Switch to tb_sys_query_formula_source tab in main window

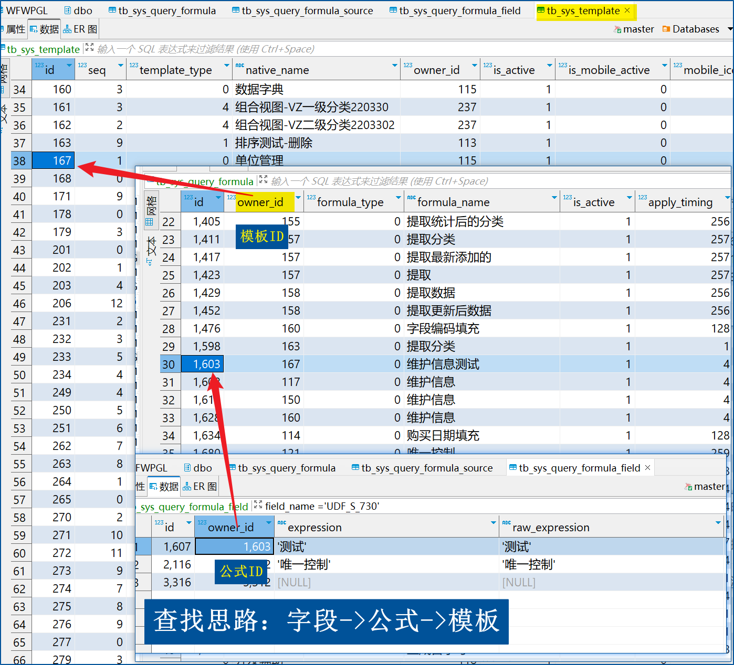(x=302, y=10)
